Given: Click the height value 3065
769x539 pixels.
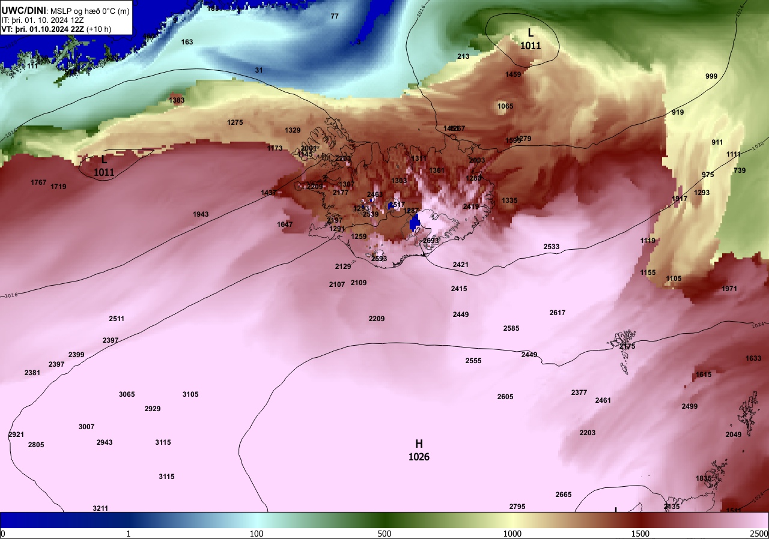Looking at the screenshot, I should (x=127, y=394).
